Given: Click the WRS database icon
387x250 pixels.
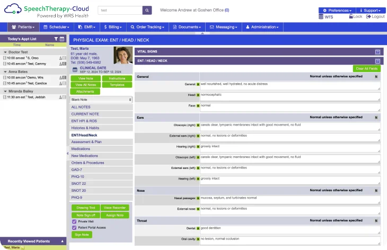Looking at the screenshot, I should (x=321, y=16).
